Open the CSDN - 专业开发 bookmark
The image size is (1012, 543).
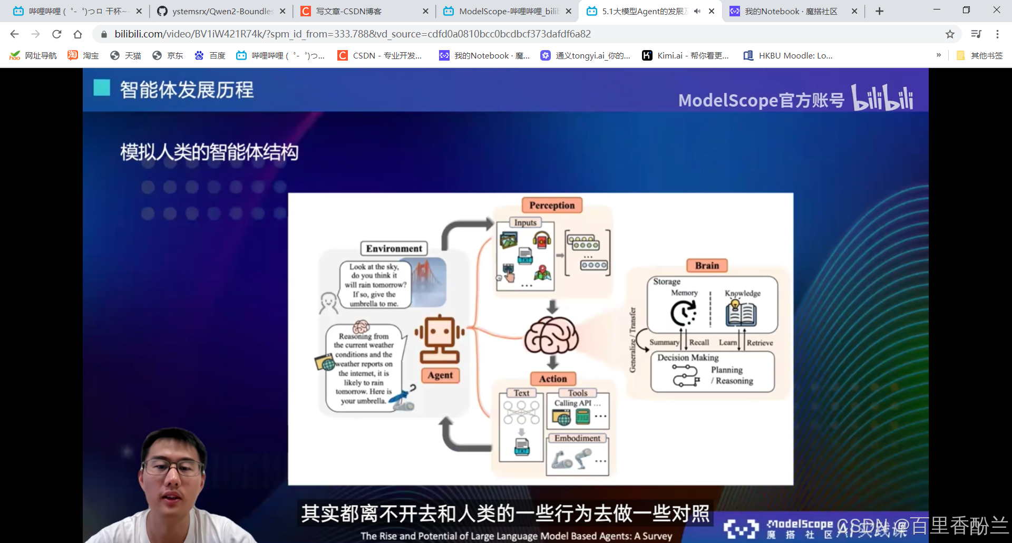point(380,55)
